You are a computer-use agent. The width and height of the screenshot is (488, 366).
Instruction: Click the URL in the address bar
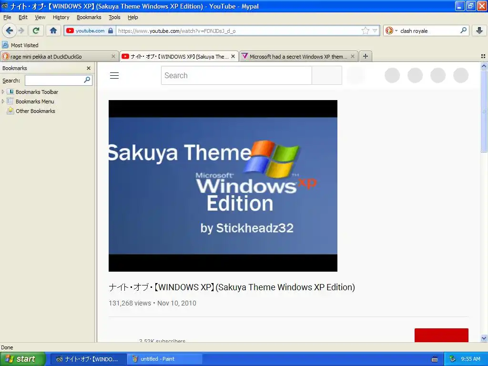pyautogui.click(x=177, y=31)
